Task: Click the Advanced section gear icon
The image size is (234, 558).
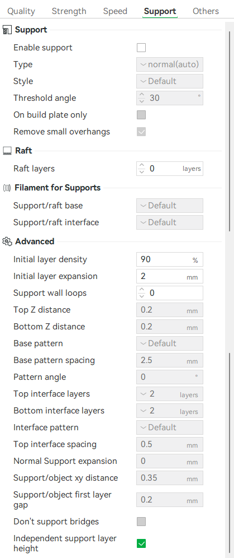Action: (x=7, y=241)
